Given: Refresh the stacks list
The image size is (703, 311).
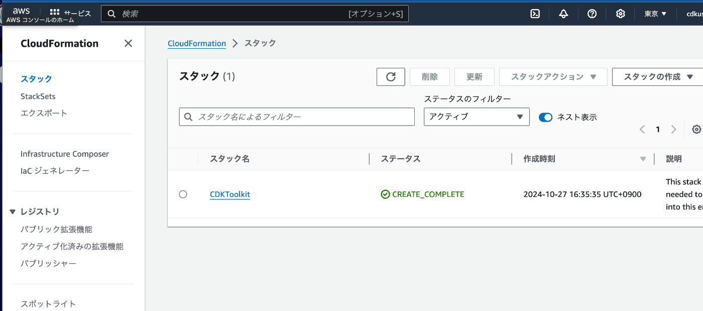Looking at the screenshot, I should pos(391,77).
